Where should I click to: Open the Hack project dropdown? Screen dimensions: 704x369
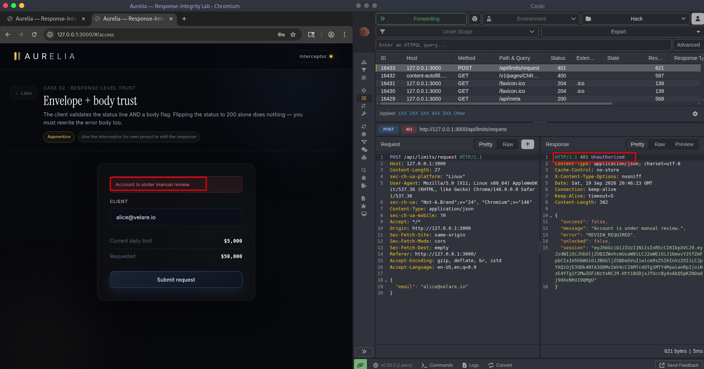tap(636, 19)
